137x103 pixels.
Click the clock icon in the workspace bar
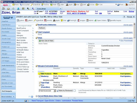pyautogui.click(x=13, y=9)
